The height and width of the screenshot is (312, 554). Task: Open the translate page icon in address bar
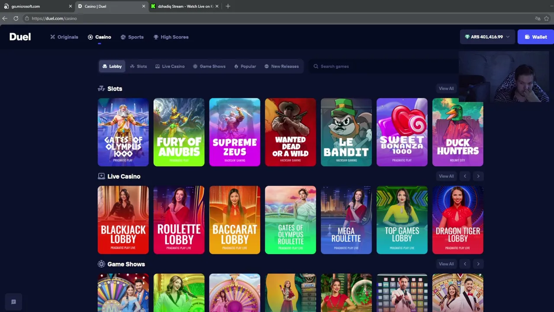pyautogui.click(x=538, y=18)
